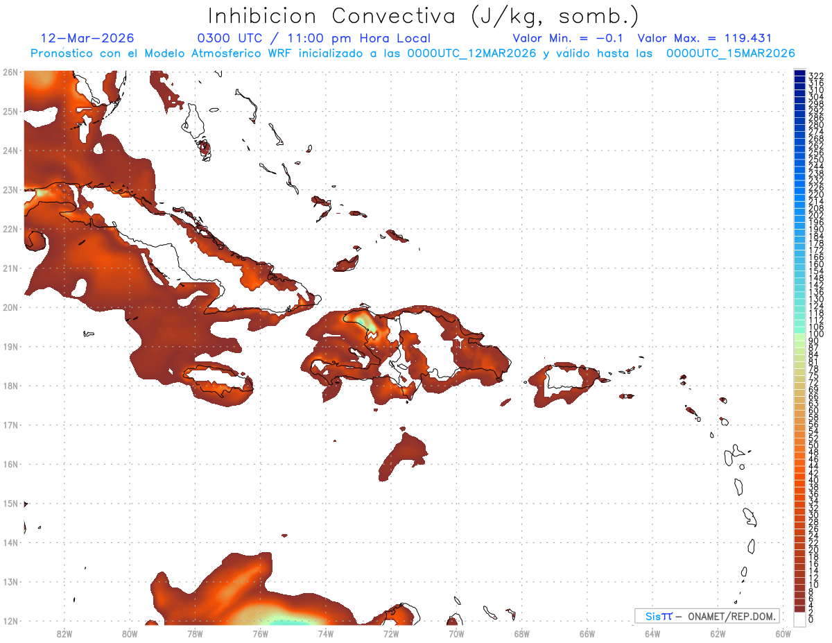Pick the light green 100 colorbar swatch
Image resolution: width=832 pixels, height=643 pixels.
click(799, 334)
